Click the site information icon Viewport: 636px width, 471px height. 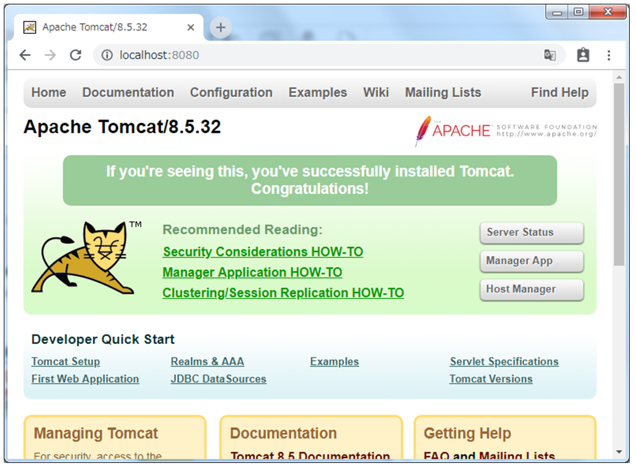107,55
